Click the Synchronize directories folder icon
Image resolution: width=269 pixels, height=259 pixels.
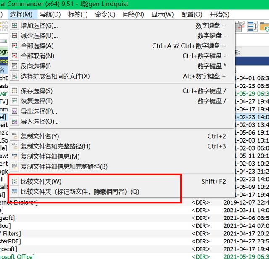click(265, 26)
